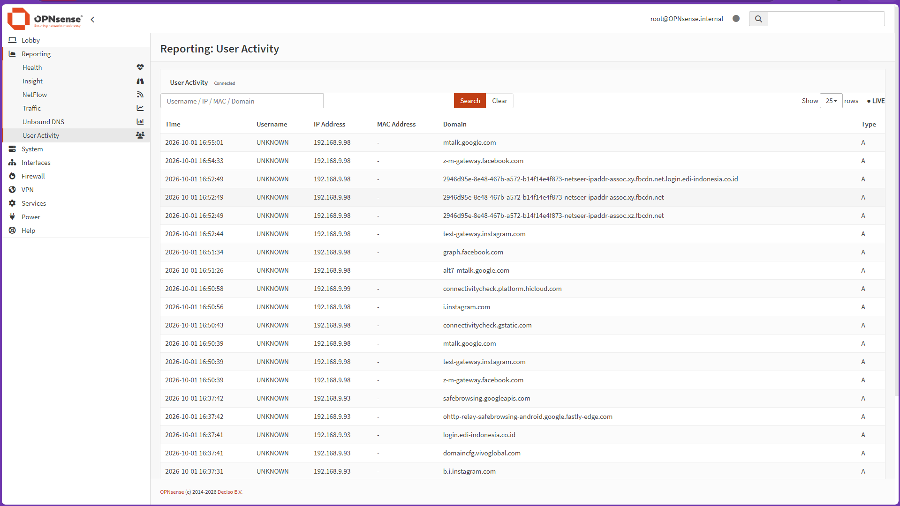The height and width of the screenshot is (506, 900).
Task: Focus the Username / IP / MAC / Domain field
Action: click(242, 101)
